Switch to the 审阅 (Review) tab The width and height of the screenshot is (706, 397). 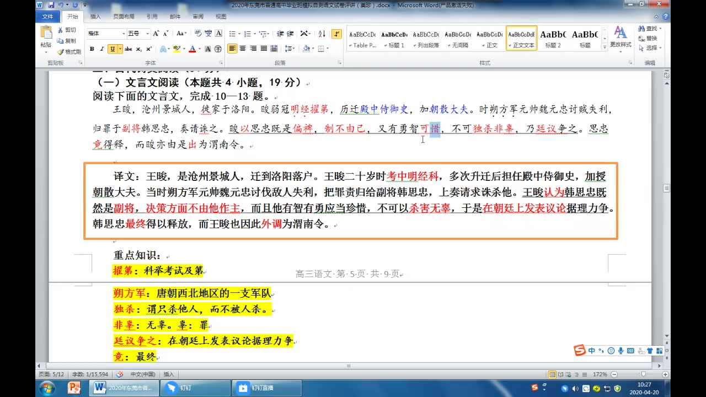coord(198,17)
